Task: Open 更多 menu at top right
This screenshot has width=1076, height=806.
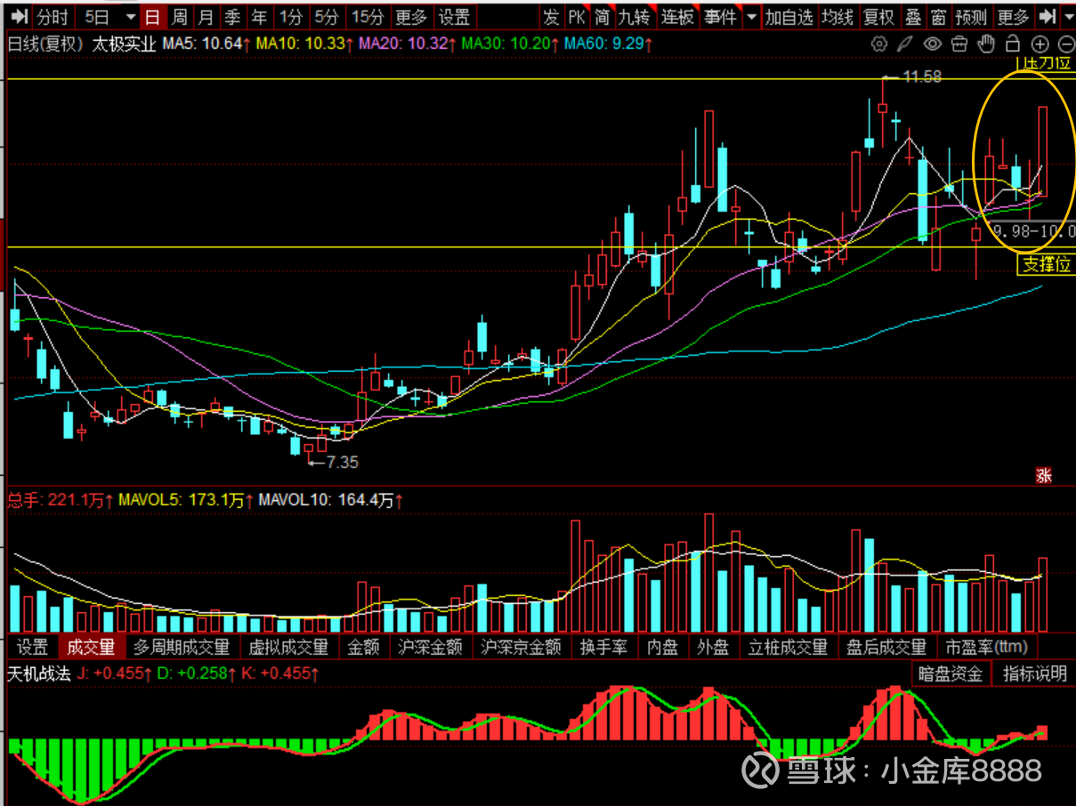Action: [x=1013, y=17]
